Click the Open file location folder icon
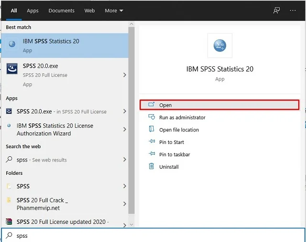Screen dimensions: 306x242 [x=152, y=129]
